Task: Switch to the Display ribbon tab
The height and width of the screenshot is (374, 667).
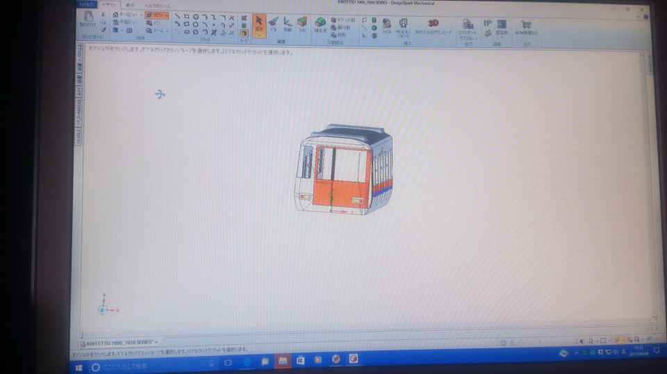Action: [130, 5]
